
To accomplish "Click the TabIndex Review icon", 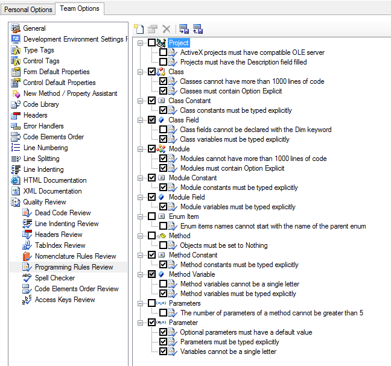I will coord(27,245).
